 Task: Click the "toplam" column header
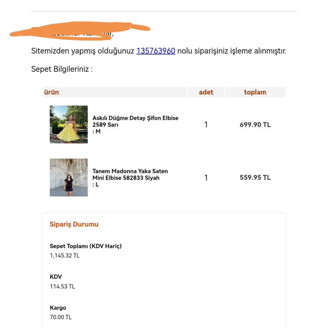pyautogui.click(x=255, y=92)
